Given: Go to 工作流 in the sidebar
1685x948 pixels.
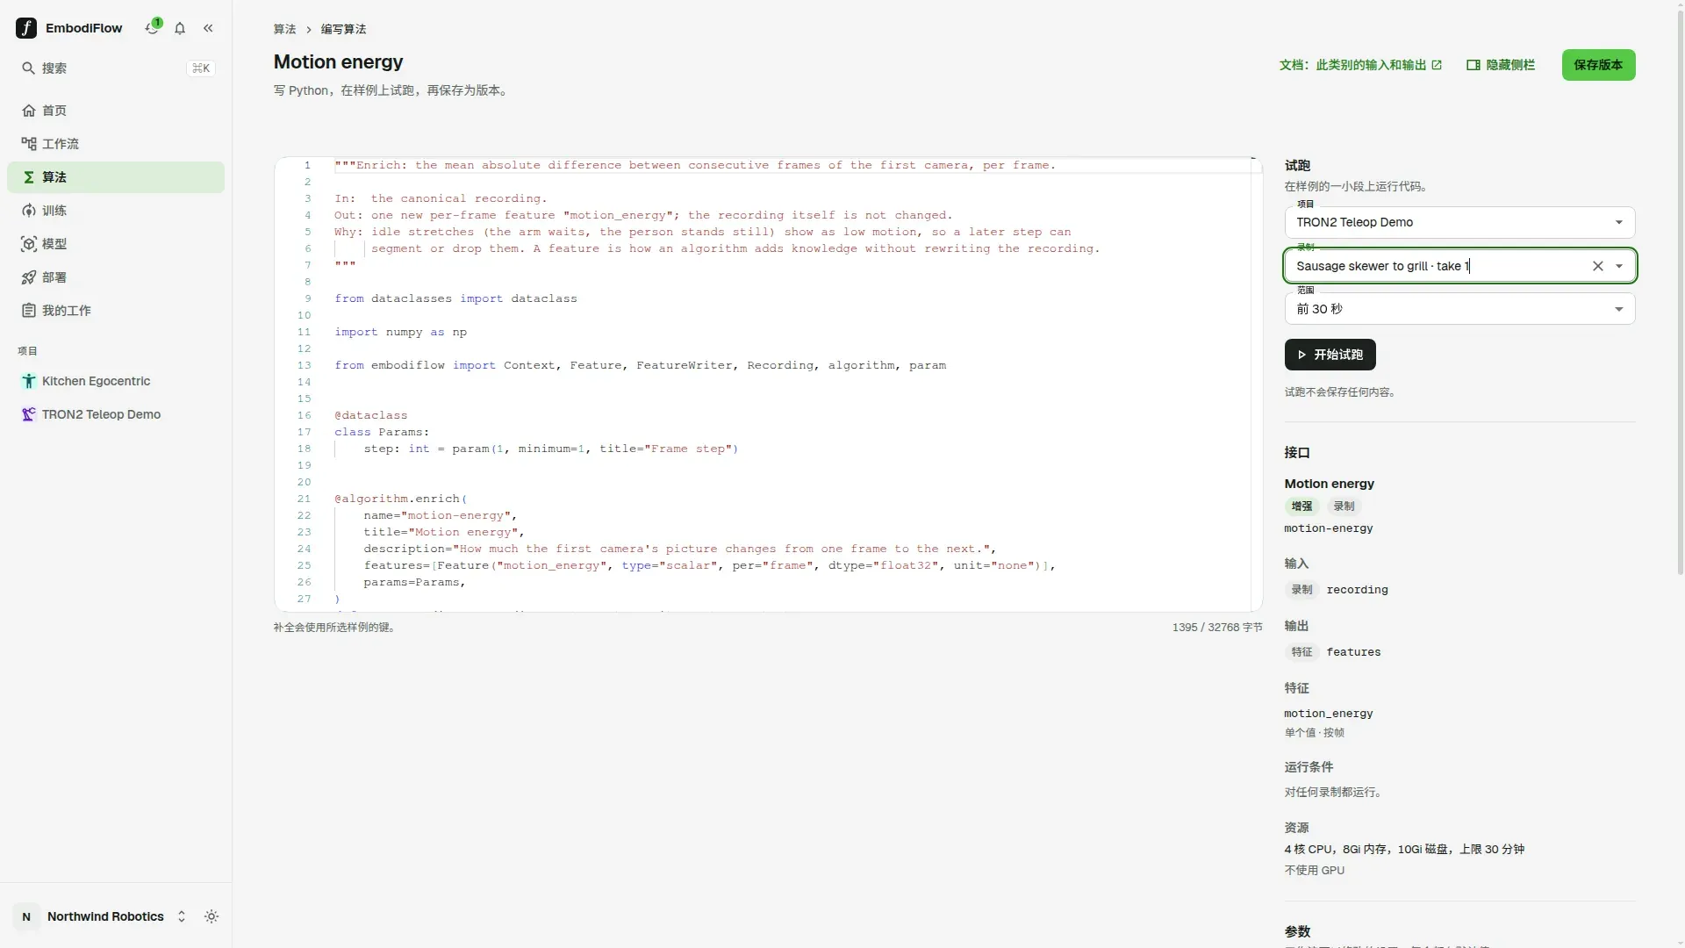Looking at the screenshot, I should click(x=116, y=144).
